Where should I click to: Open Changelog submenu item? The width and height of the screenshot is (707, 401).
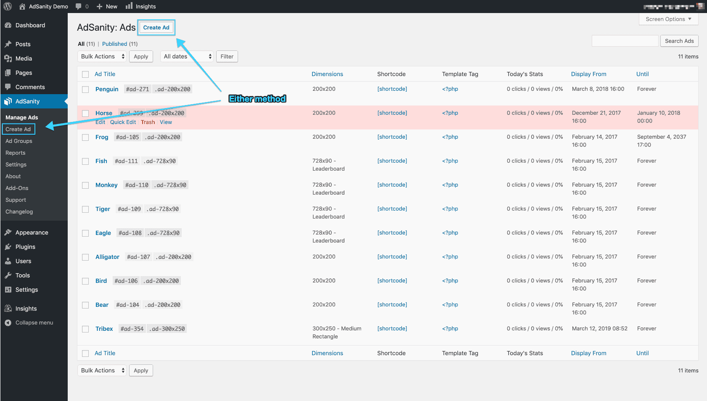pos(19,211)
